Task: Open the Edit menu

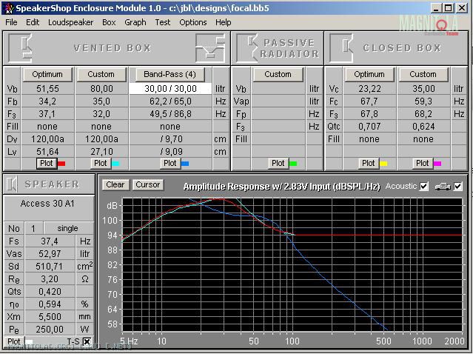Action: click(x=33, y=22)
